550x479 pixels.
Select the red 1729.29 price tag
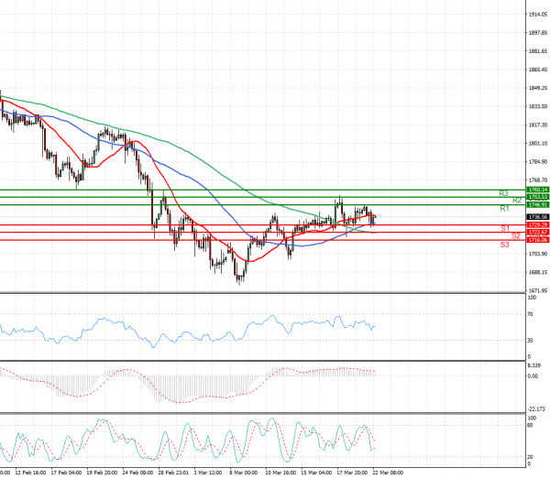[x=538, y=225]
